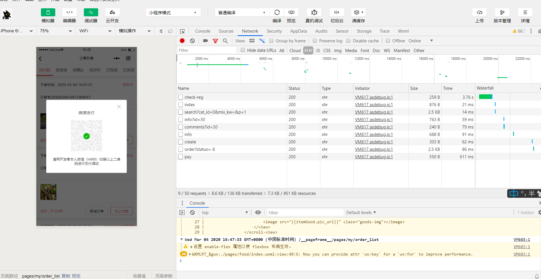Tick the index request checkbox

pyautogui.click(x=180, y=104)
